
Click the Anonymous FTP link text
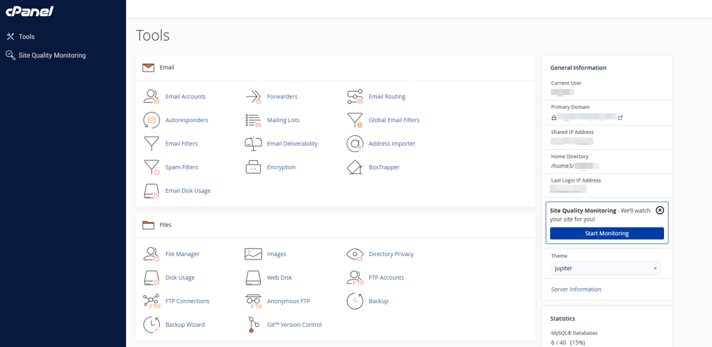click(289, 301)
